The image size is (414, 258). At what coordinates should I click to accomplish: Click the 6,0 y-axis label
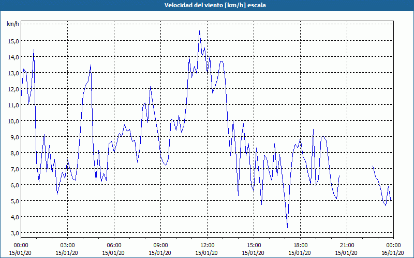click(15, 185)
